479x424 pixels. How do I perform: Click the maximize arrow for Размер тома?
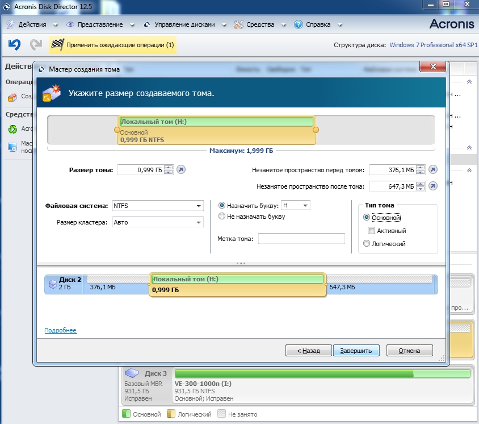click(x=181, y=169)
